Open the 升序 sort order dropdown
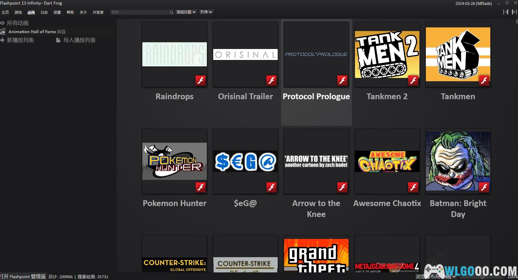Screen dimensions: 518x280 pyautogui.click(x=206, y=12)
